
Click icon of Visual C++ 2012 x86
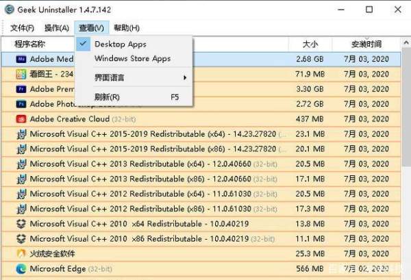pos(21,209)
